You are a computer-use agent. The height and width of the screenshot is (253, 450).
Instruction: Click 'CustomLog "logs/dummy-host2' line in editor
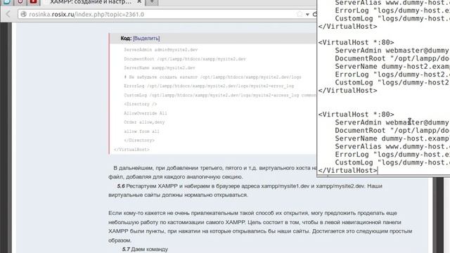pyautogui.click(x=392, y=83)
